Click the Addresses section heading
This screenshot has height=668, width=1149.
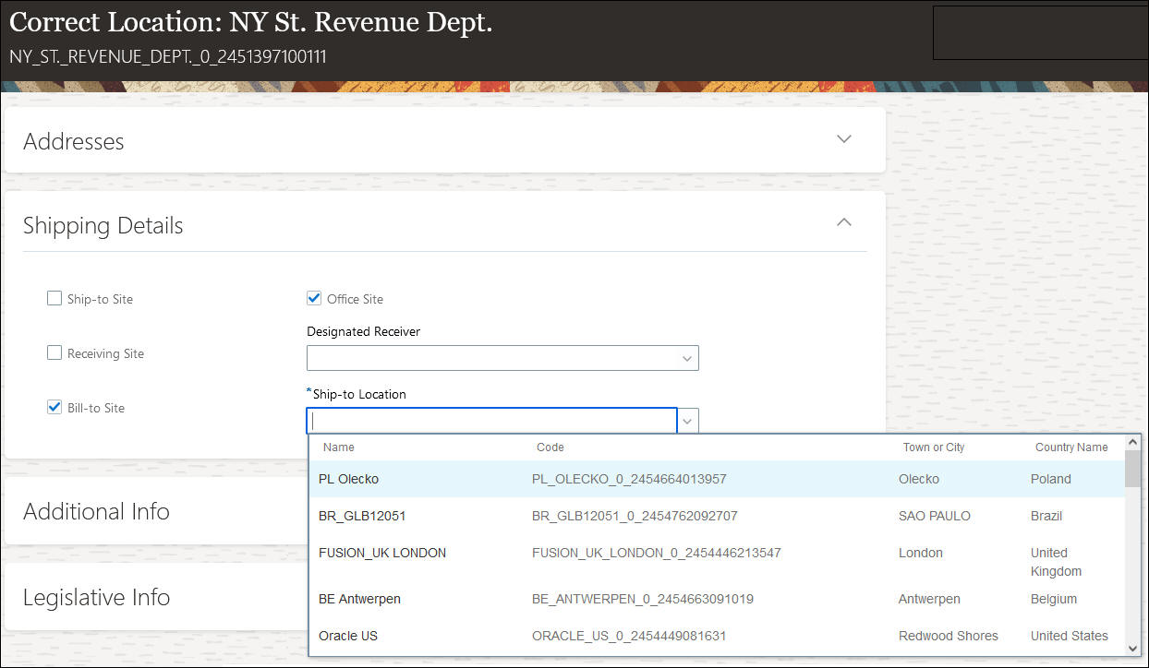coord(74,141)
